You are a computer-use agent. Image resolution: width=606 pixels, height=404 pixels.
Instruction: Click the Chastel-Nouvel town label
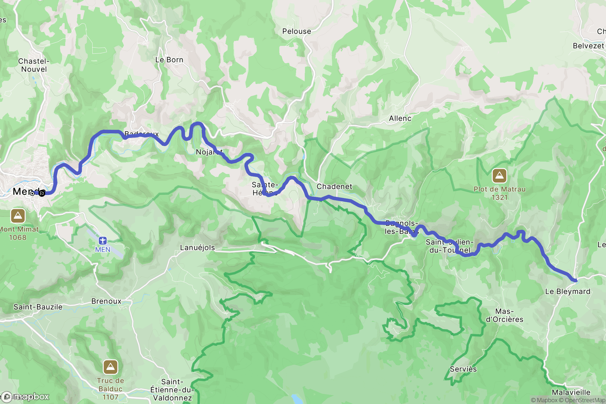pos(34,65)
